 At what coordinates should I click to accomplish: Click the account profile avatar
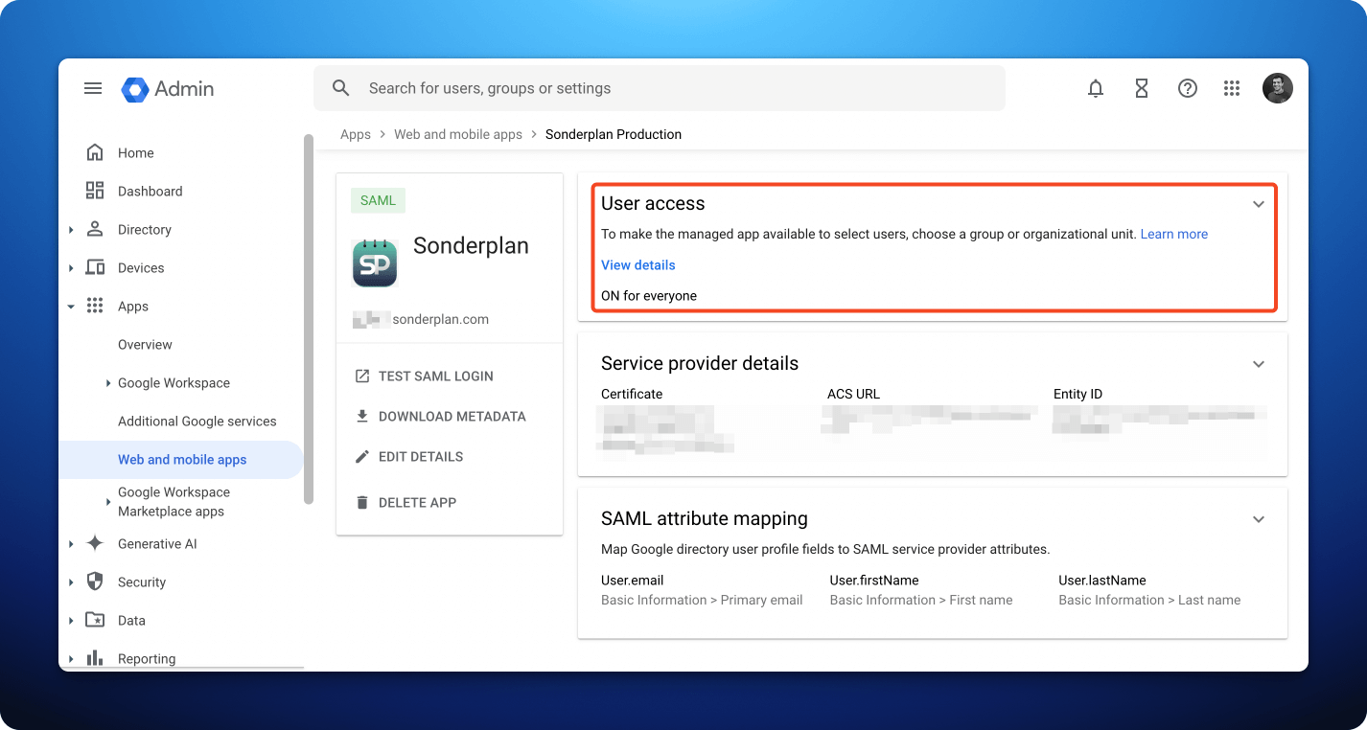point(1278,87)
